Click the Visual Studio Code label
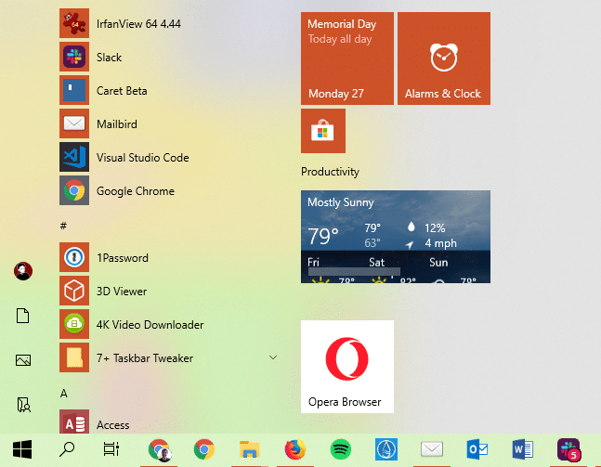This screenshot has height=467, width=601. click(142, 158)
